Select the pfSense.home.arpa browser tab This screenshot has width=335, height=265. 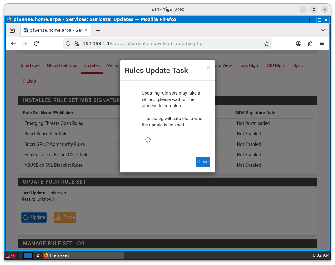point(56,30)
